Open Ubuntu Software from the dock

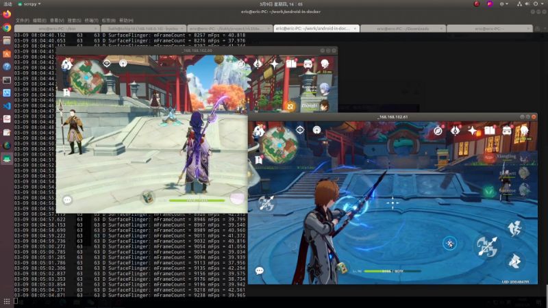[x=7, y=54]
